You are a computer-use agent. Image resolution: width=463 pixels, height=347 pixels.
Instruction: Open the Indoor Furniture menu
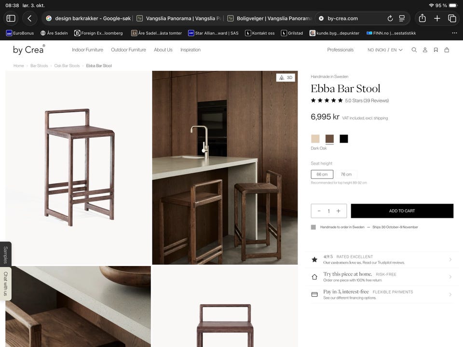click(87, 50)
